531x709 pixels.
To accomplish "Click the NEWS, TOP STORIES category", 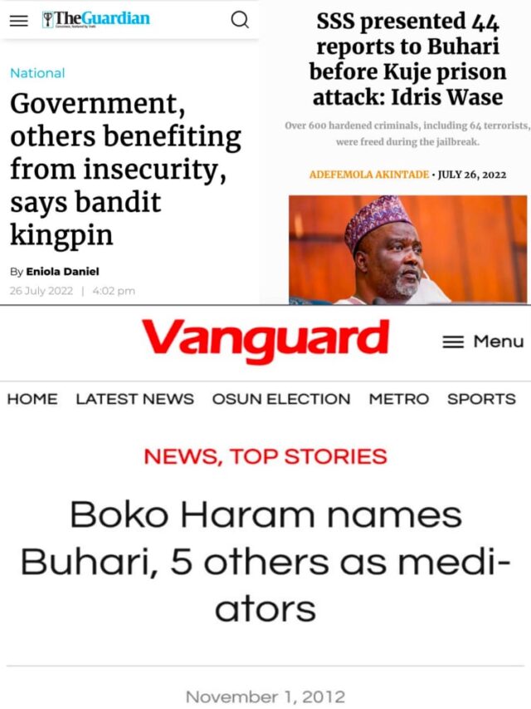I will click(265, 456).
